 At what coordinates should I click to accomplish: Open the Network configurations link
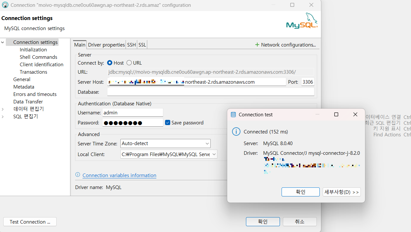point(288,45)
